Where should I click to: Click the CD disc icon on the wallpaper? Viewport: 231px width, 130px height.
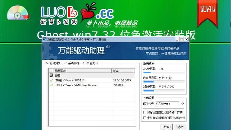pos(18,13)
